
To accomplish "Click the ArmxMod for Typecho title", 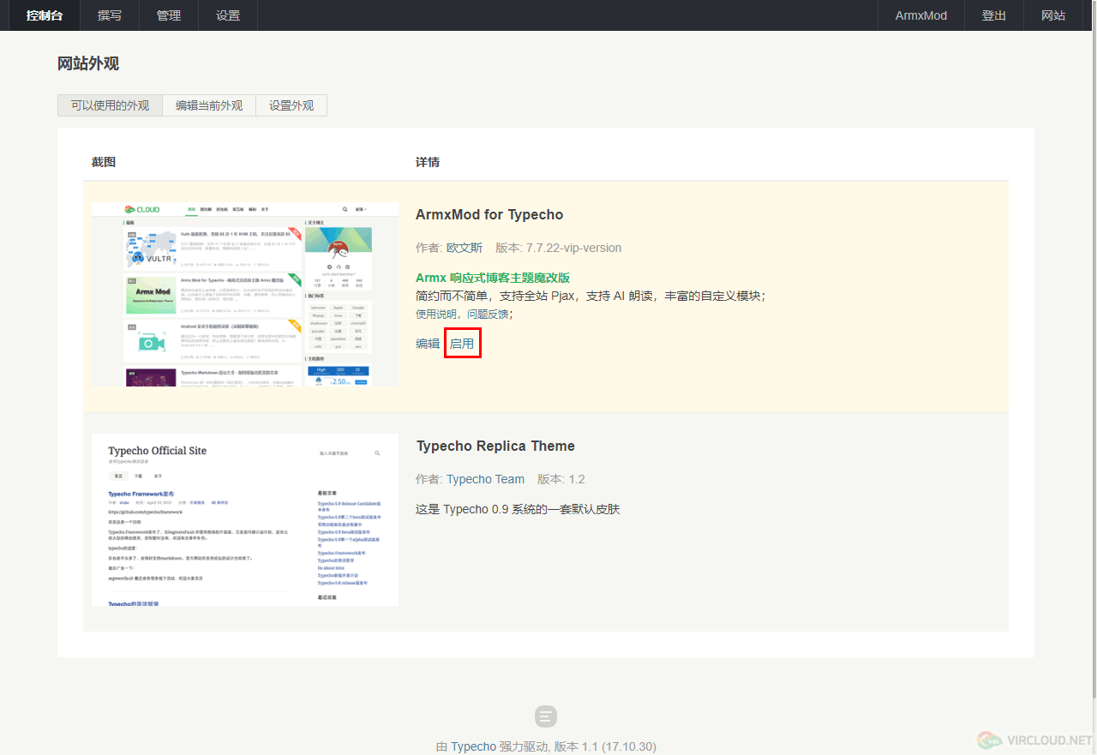I will point(489,214).
